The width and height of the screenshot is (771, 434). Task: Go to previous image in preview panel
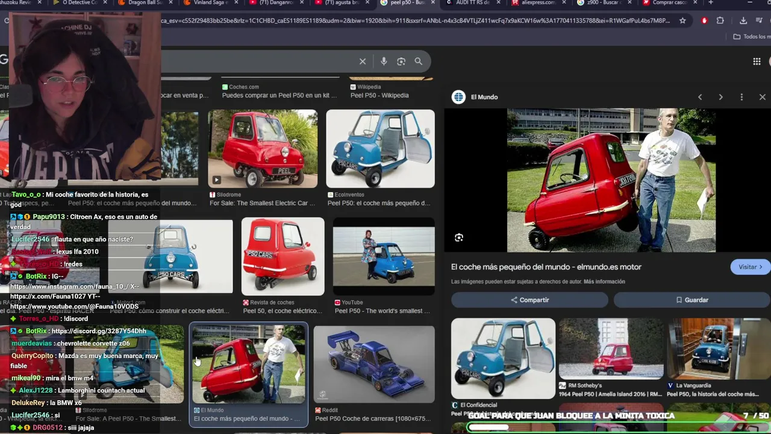(700, 97)
